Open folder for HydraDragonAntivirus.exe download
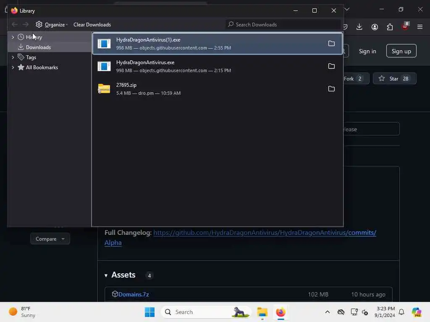Image resolution: width=430 pixels, height=322 pixels. (331, 66)
